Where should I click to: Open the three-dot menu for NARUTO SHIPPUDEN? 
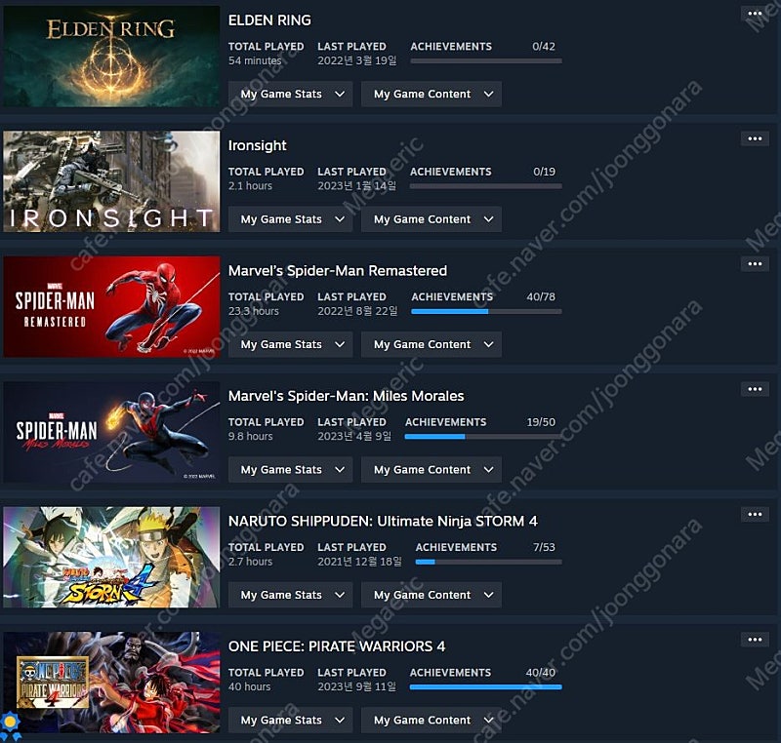[755, 515]
